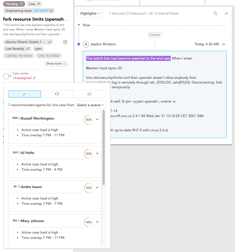
Task: Click the Jaydon Mickens sender name
Action: tap(103, 44)
